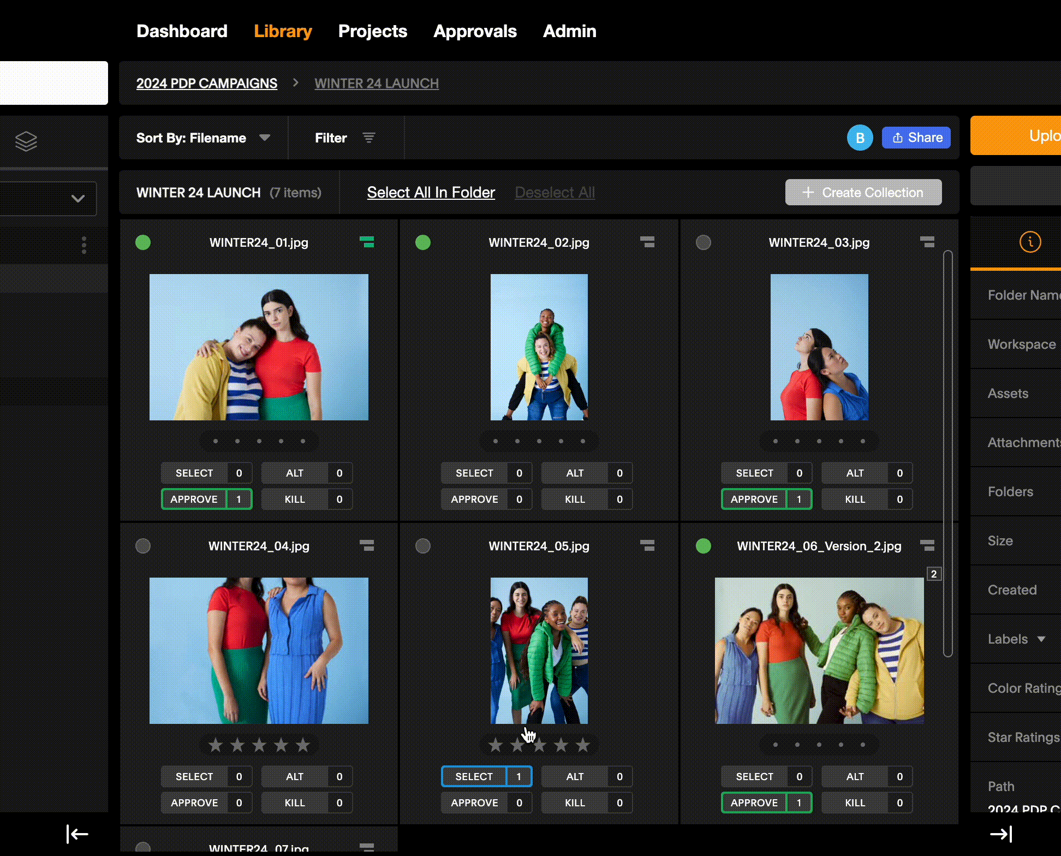
Task: Click the Share button
Action: [916, 138]
